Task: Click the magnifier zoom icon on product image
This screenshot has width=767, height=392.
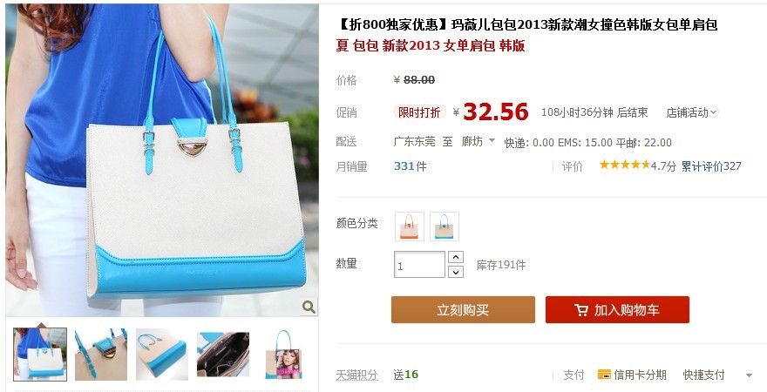Action: tap(309, 307)
